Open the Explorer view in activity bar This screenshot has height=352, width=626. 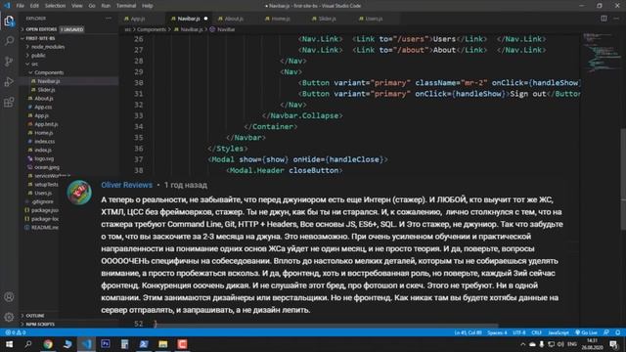[9, 21]
